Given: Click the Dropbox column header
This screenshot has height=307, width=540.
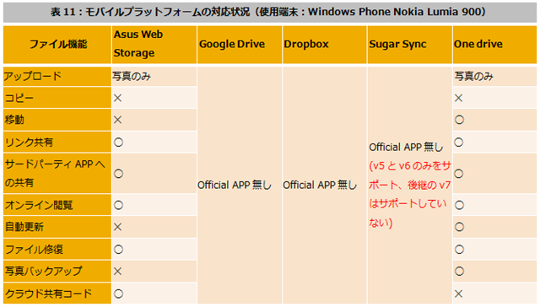Looking at the screenshot, I should (x=324, y=44).
